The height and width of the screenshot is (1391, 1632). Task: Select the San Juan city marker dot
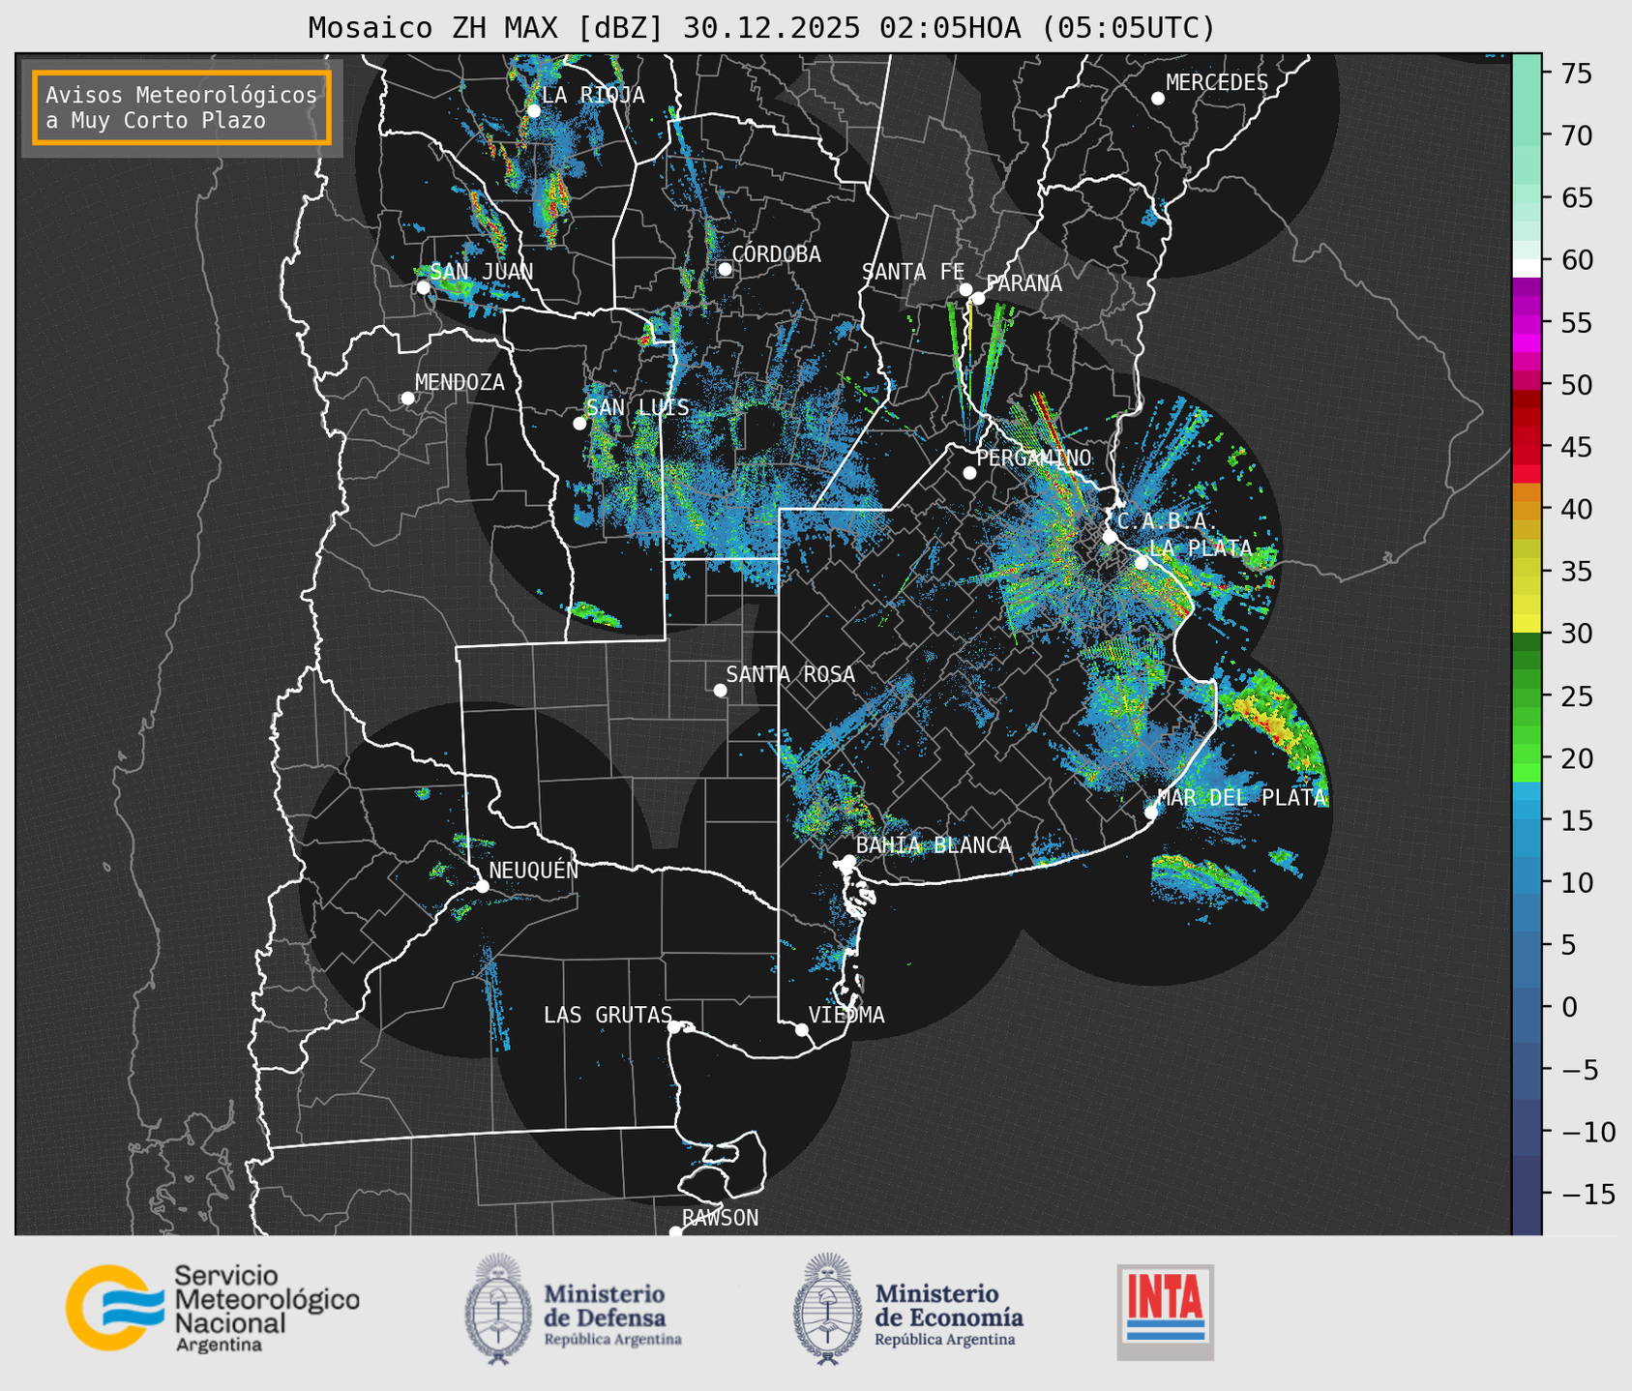pyautogui.click(x=423, y=287)
